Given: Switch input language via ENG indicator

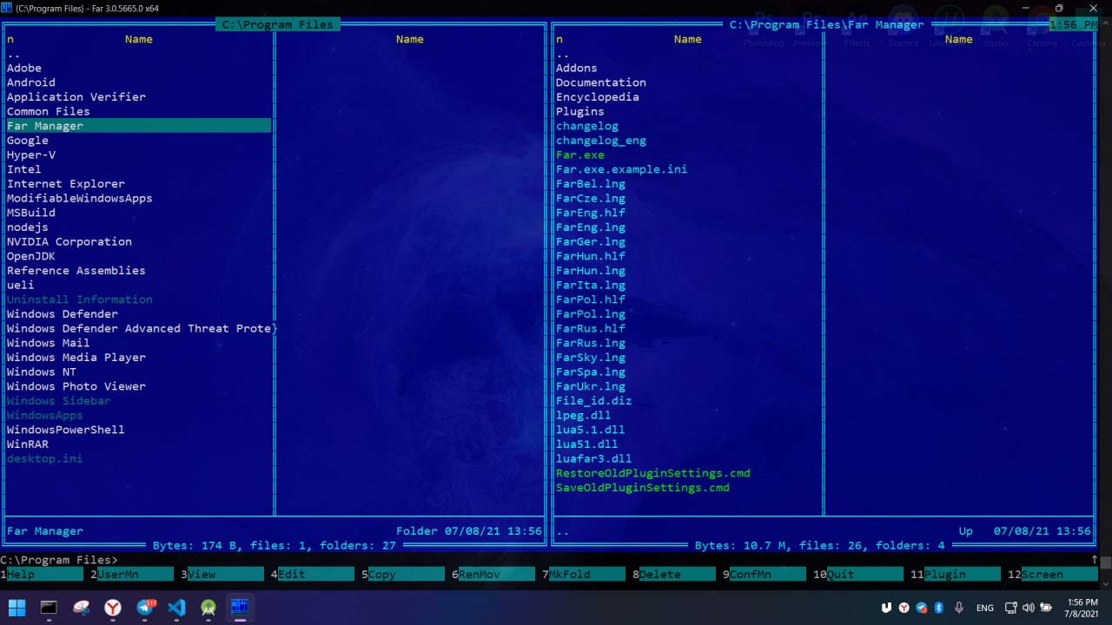Looking at the screenshot, I should pos(984,608).
